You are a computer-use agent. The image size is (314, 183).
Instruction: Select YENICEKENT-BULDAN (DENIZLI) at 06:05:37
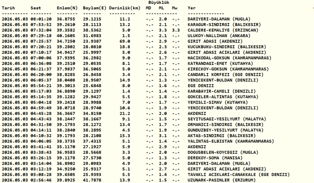(223, 80)
